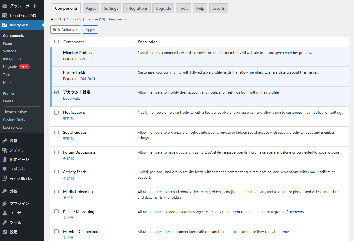Screen dimensions: 354x241
Task: Activate Social Groups via 有効化 link
Action: coord(68,138)
